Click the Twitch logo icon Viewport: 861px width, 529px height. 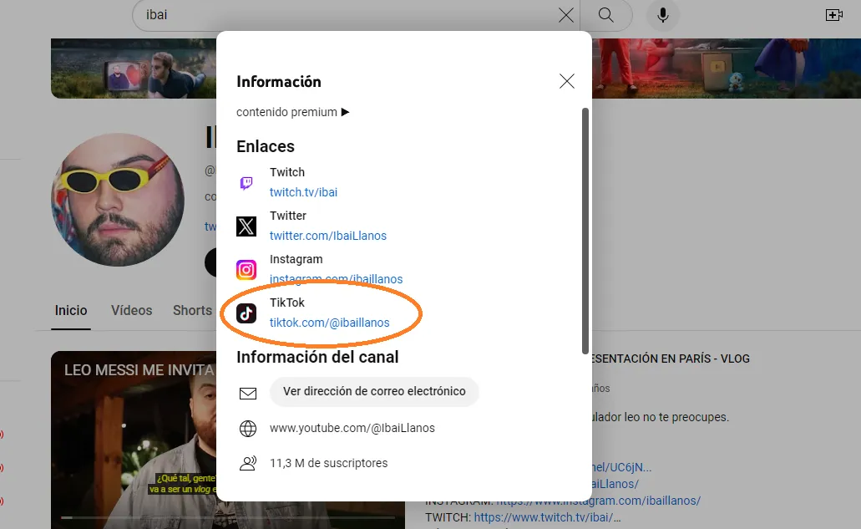coord(246,182)
